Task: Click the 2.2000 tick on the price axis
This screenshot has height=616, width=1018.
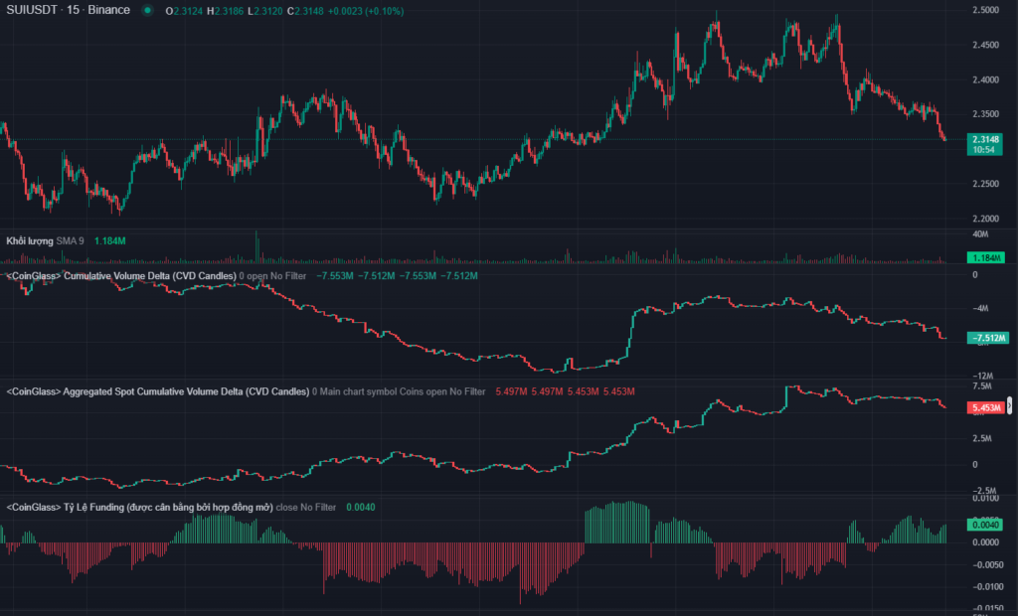Action: coord(985,219)
